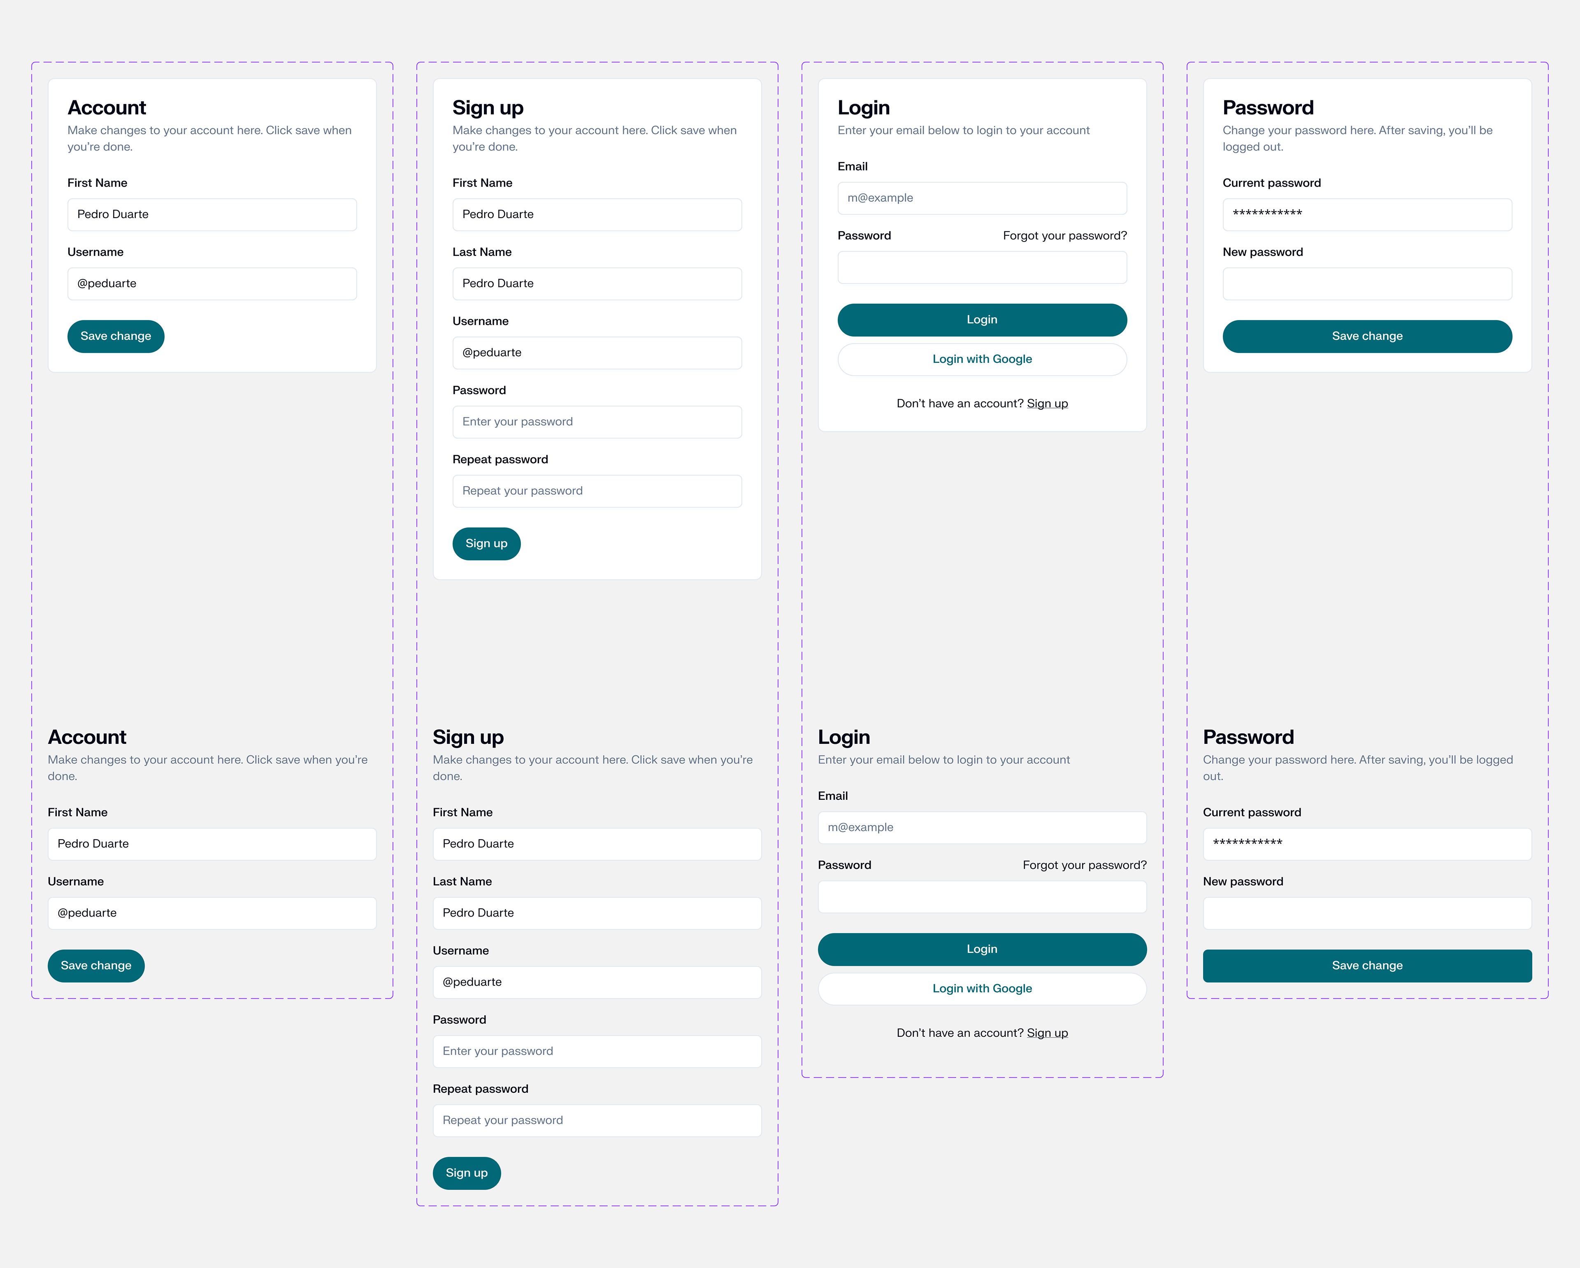Image resolution: width=1580 pixels, height=1268 pixels.
Task: Follow the 'Sign up' link in the lower Login form
Action: coord(1047,1033)
